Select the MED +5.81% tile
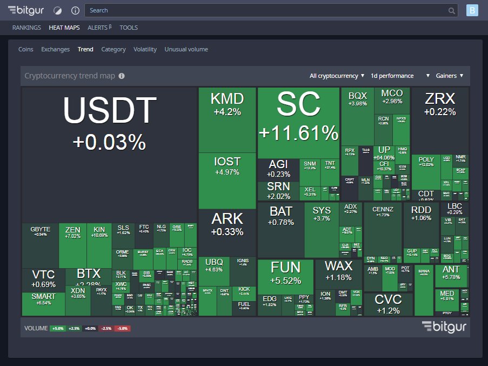 pos(447,300)
